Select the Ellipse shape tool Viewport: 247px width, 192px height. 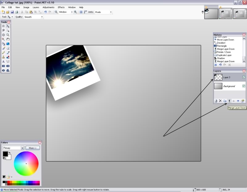(3, 70)
